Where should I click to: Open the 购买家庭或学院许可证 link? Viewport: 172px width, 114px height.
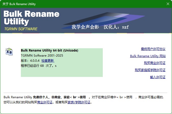tap(150, 70)
